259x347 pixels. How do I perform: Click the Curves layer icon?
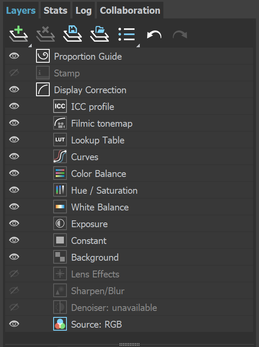pos(60,156)
